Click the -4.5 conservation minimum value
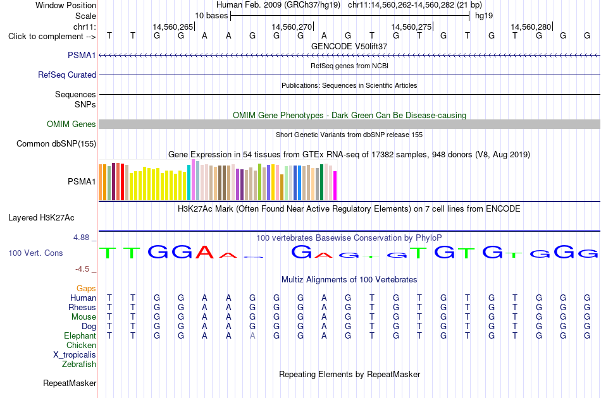The width and height of the screenshot is (601, 398). click(82, 269)
